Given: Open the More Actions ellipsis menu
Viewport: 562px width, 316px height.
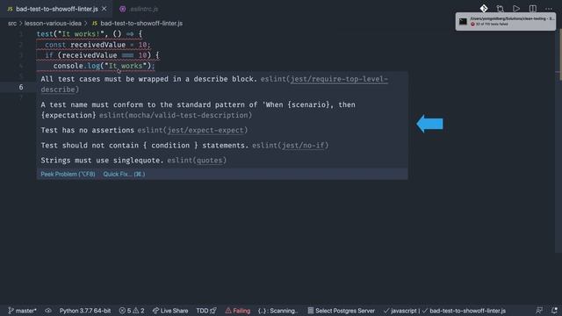Looking at the screenshot, I should [x=549, y=9].
